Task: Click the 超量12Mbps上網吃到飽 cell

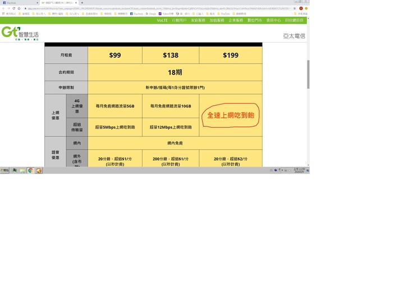Action: click(171, 127)
